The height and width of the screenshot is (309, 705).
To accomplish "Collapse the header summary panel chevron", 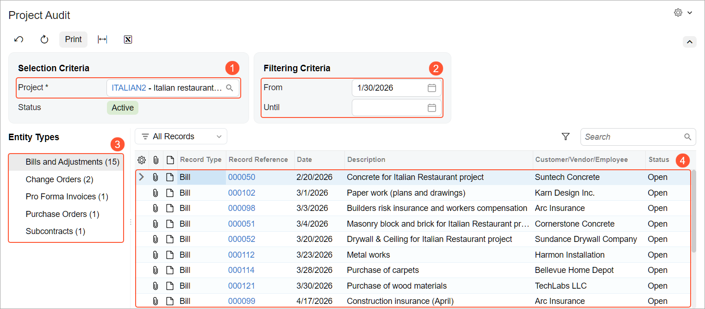I will click(x=690, y=42).
